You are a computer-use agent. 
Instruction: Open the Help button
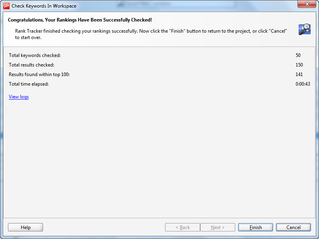(26, 227)
